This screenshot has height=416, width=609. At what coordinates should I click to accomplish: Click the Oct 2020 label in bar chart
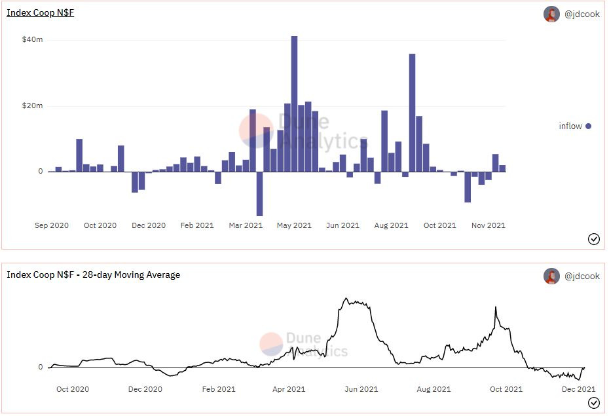[x=100, y=225]
